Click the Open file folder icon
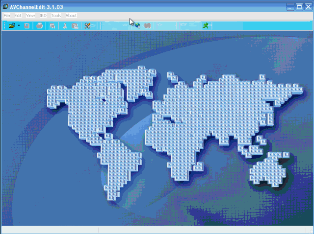The height and width of the screenshot is (234, 314). 12,26
